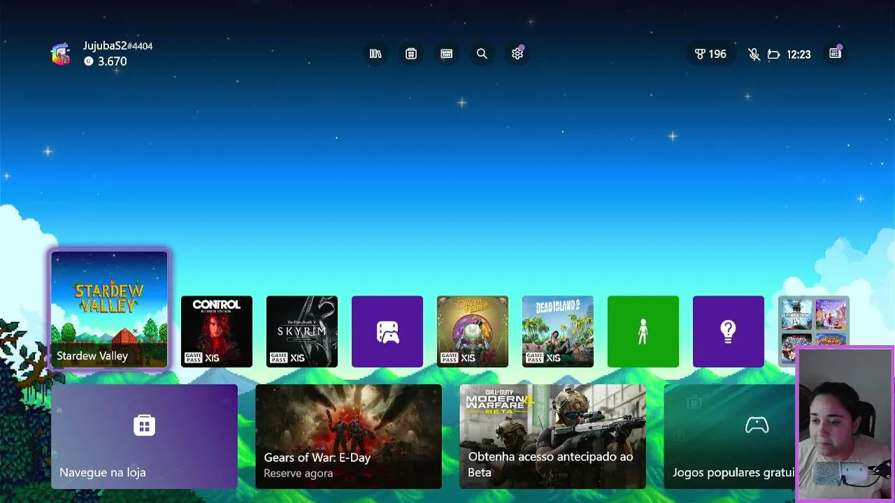This screenshot has height=503, width=895.
Task: Click the search magnifying glass icon
Action: (482, 54)
